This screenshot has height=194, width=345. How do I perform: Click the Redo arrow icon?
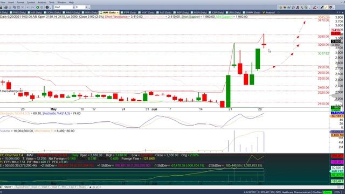[33, 7]
